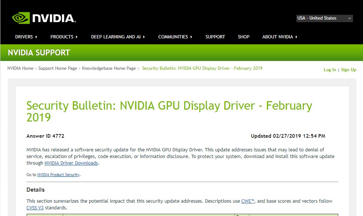The height and width of the screenshot is (216, 363).
Task: Click the NVIDIA SUPPORT banner heading
Action: pos(39,53)
